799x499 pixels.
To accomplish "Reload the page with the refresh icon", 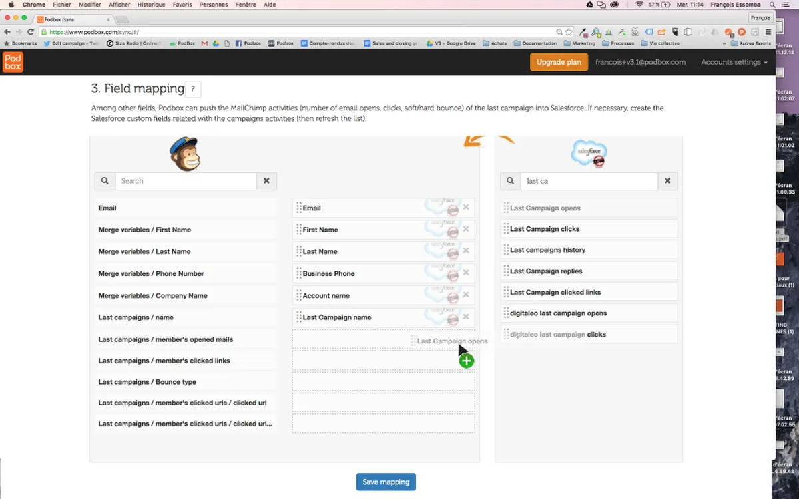I will 31,31.
